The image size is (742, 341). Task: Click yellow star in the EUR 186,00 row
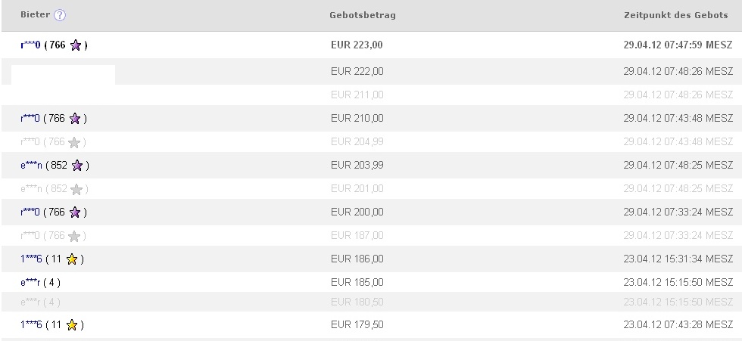(x=72, y=259)
